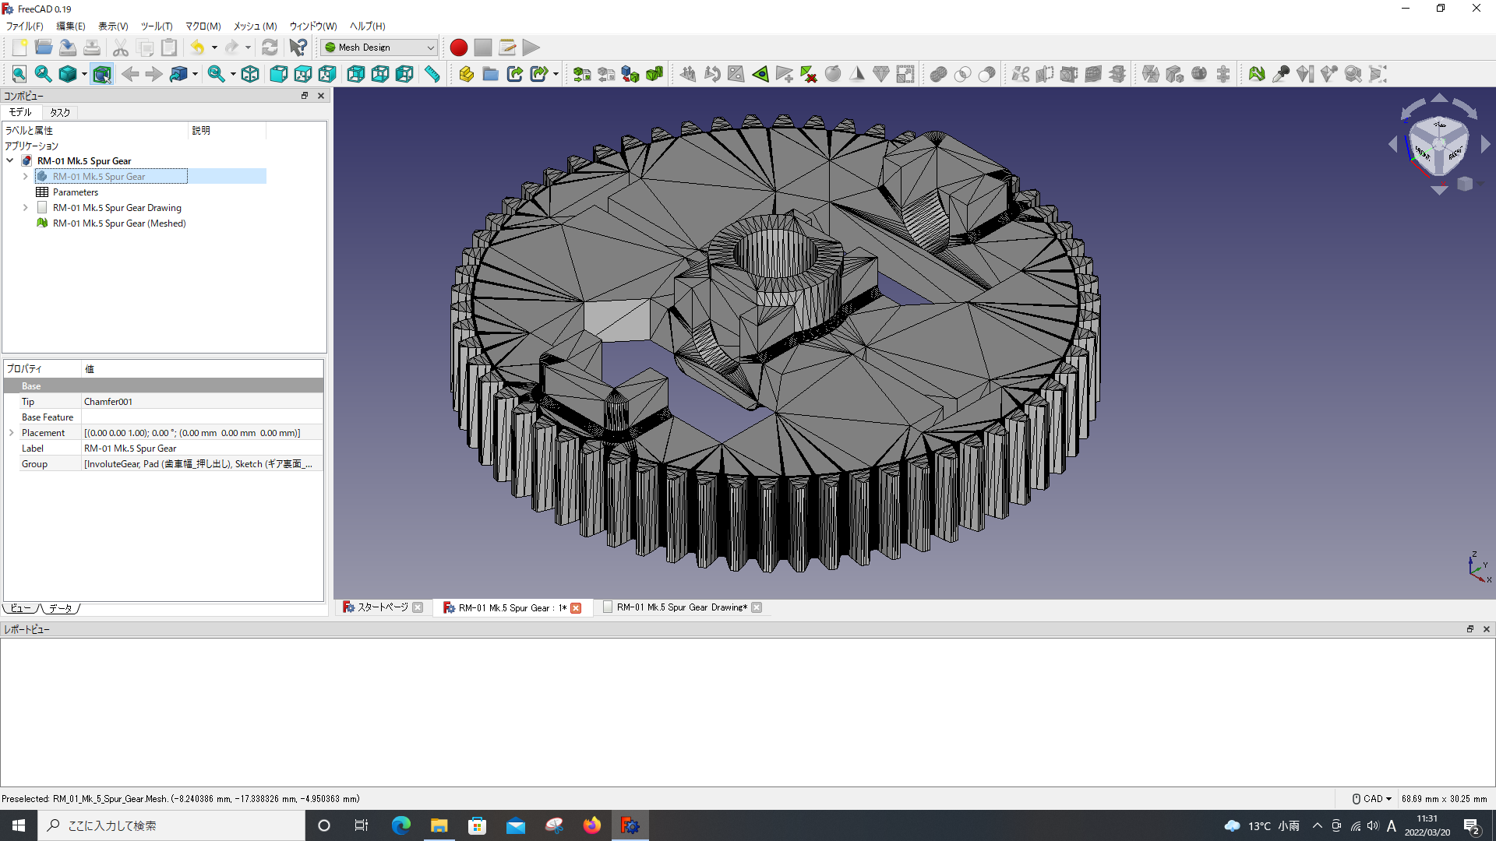Viewport: 1496px width, 841px height.
Task: Click the タスク tab in combo view panel
Action: point(58,112)
